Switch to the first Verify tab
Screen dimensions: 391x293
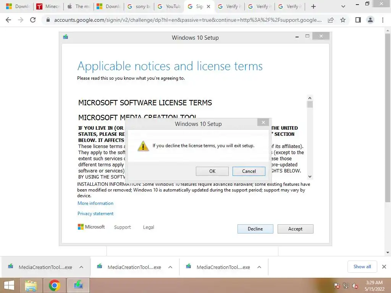point(229,6)
